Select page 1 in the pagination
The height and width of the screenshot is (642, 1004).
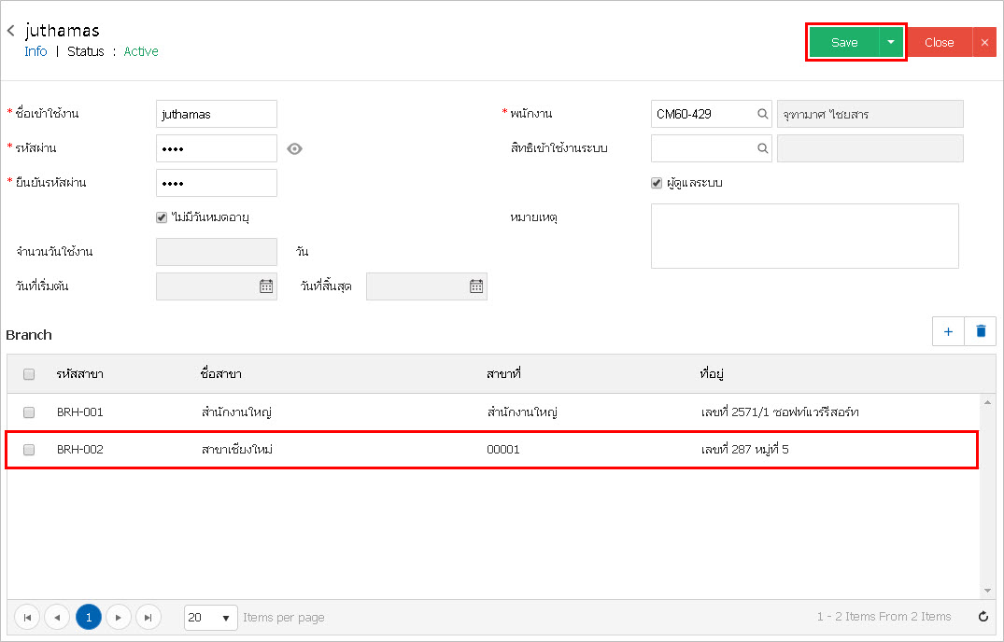coord(89,617)
